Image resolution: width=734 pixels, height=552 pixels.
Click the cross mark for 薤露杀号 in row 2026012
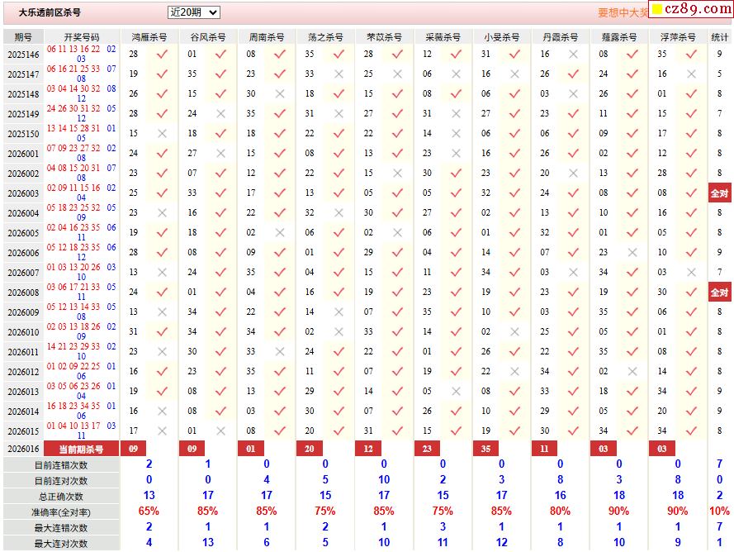[x=632, y=372]
